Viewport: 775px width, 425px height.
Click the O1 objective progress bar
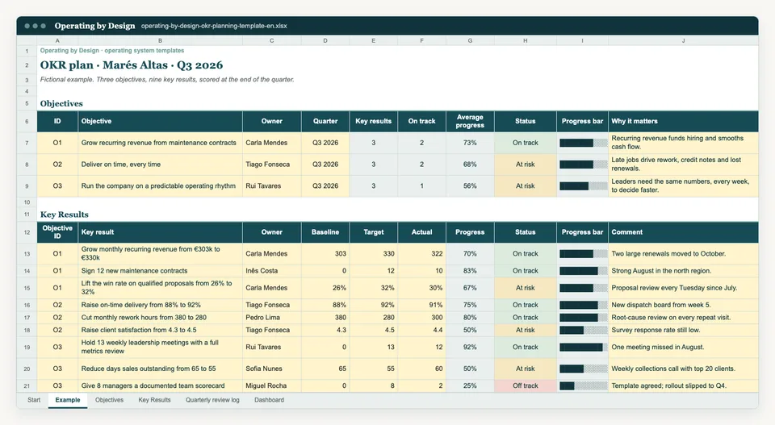pos(583,143)
